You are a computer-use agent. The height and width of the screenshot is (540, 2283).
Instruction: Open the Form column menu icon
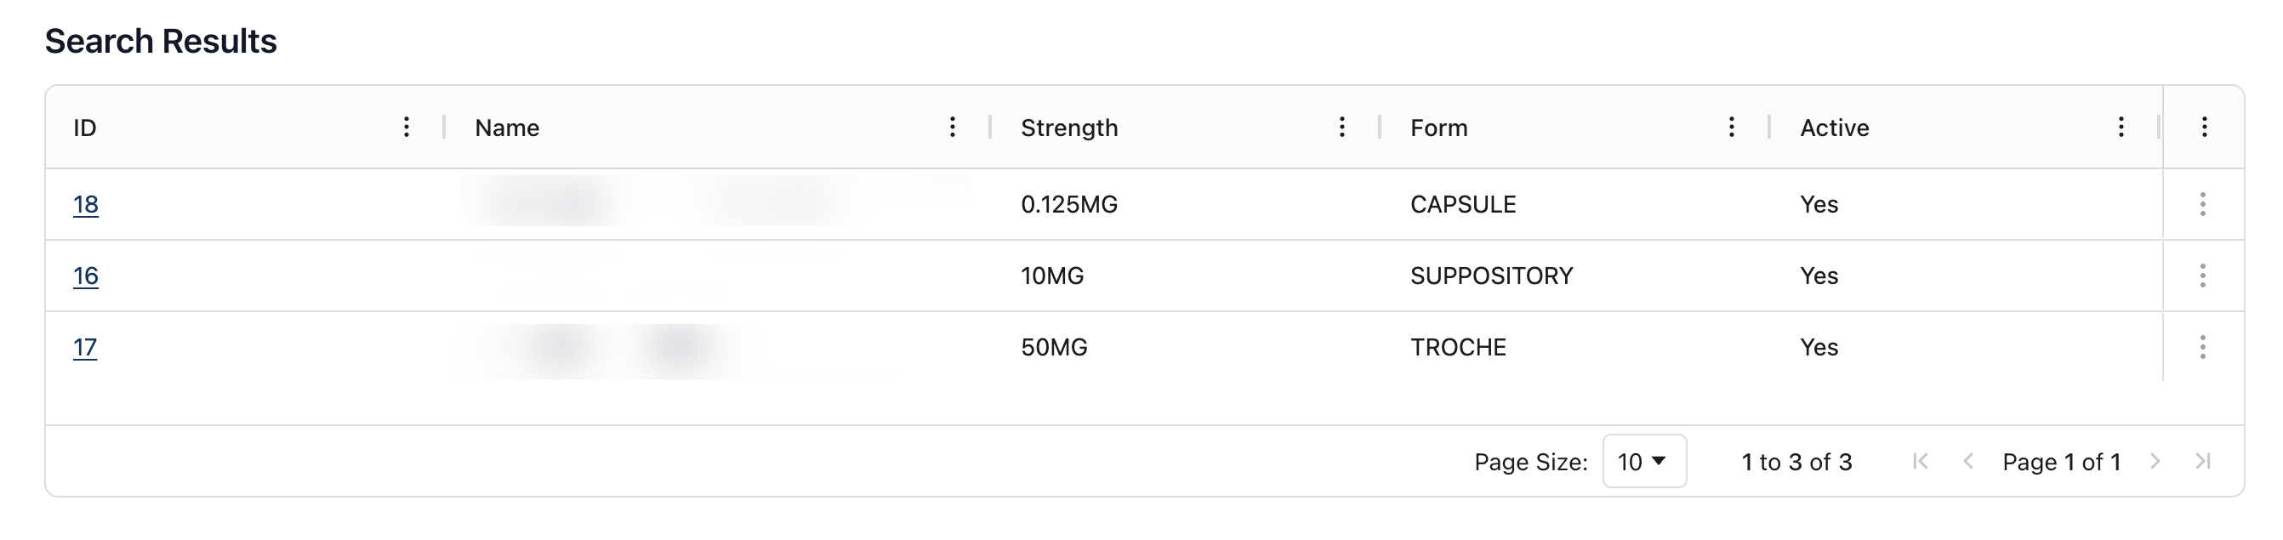[x=1731, y=128]
